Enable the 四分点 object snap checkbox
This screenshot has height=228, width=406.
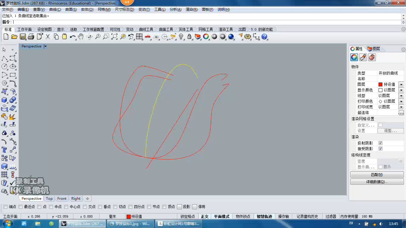130,207
